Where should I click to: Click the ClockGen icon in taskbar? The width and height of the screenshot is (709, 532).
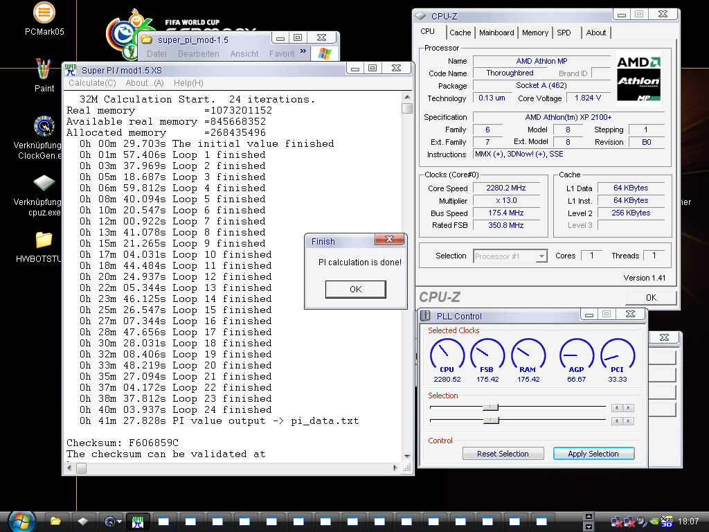pyautogui.click(x=110, y=522)
